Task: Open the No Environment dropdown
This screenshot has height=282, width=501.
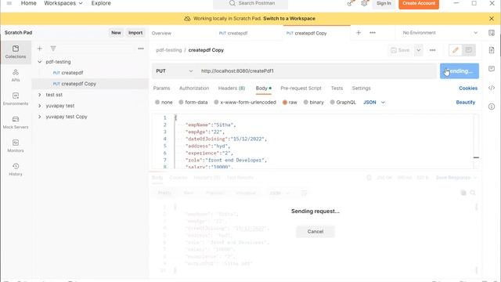Action: pyautogui.click(x=440, y=33)
